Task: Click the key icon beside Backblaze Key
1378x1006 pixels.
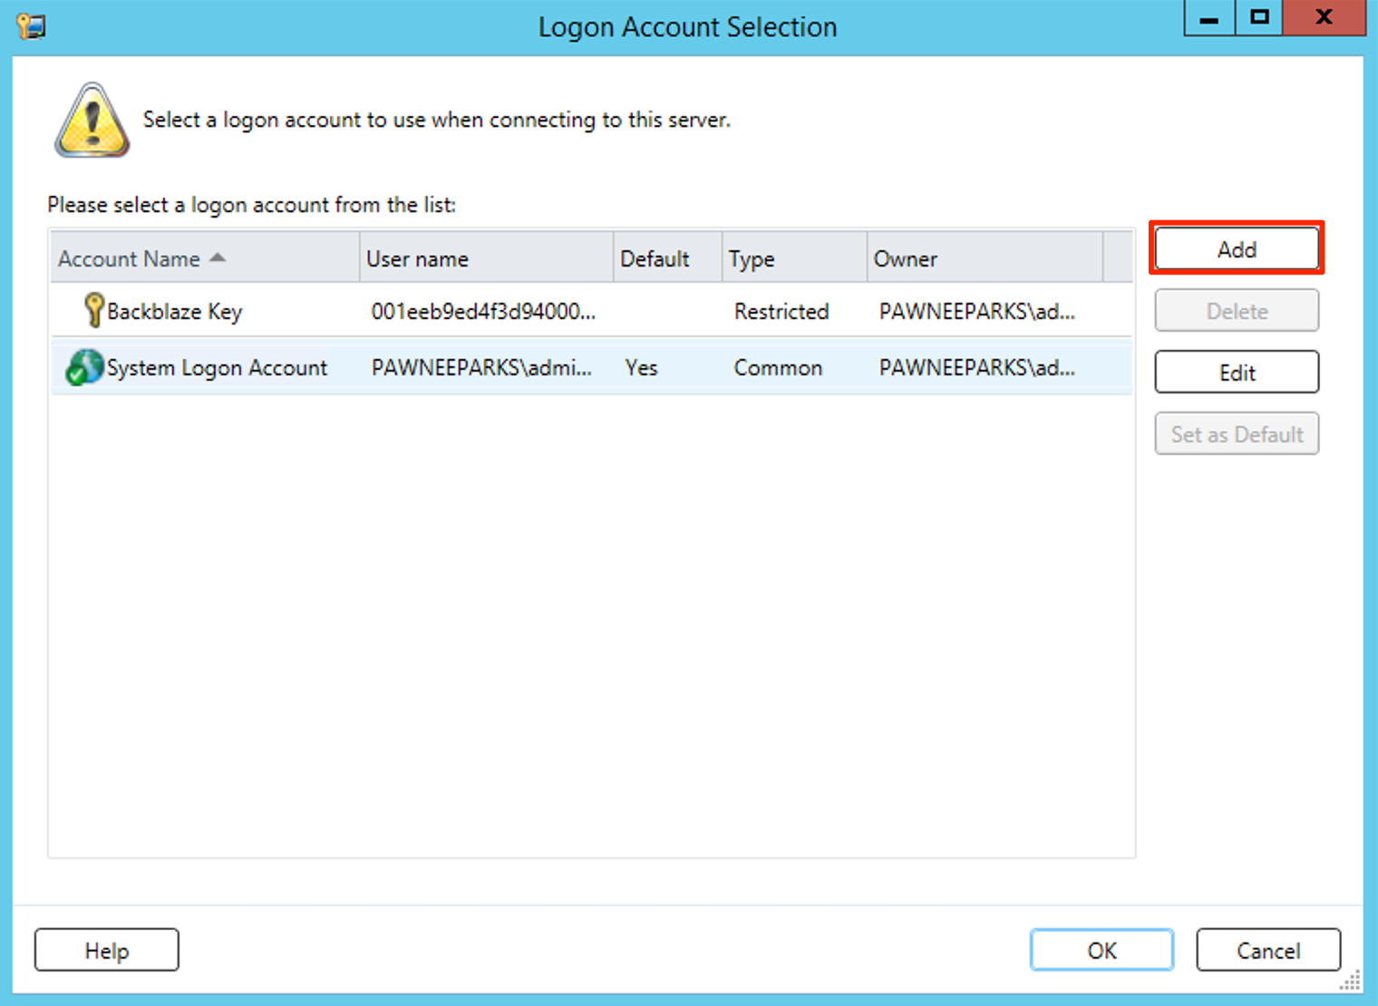Action: (93, 310)
